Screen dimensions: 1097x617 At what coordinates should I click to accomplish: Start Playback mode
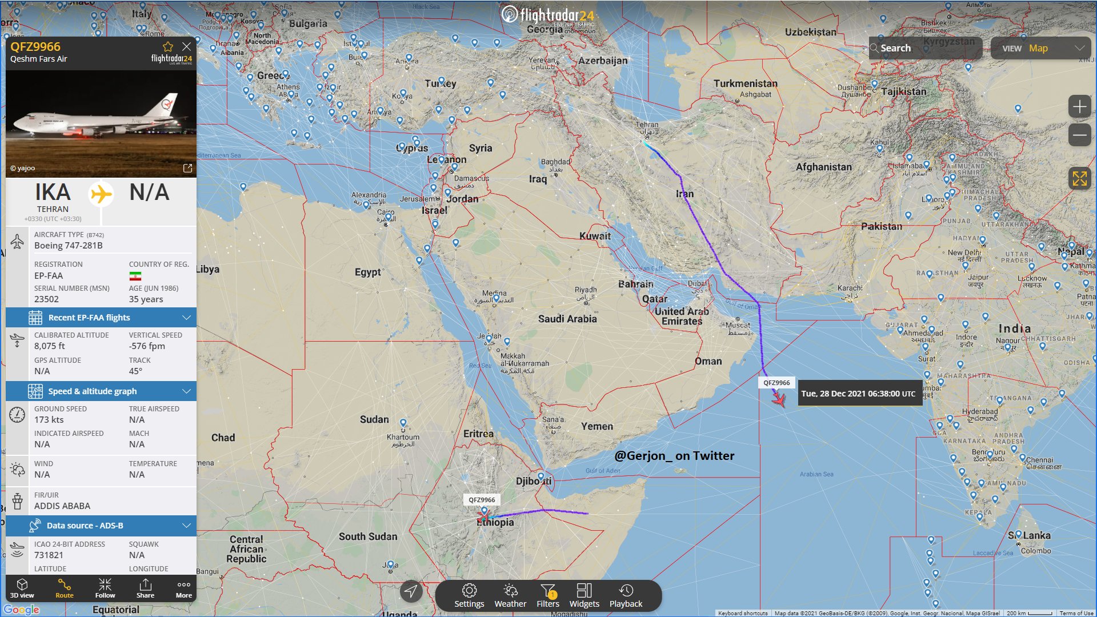(626, 596)
